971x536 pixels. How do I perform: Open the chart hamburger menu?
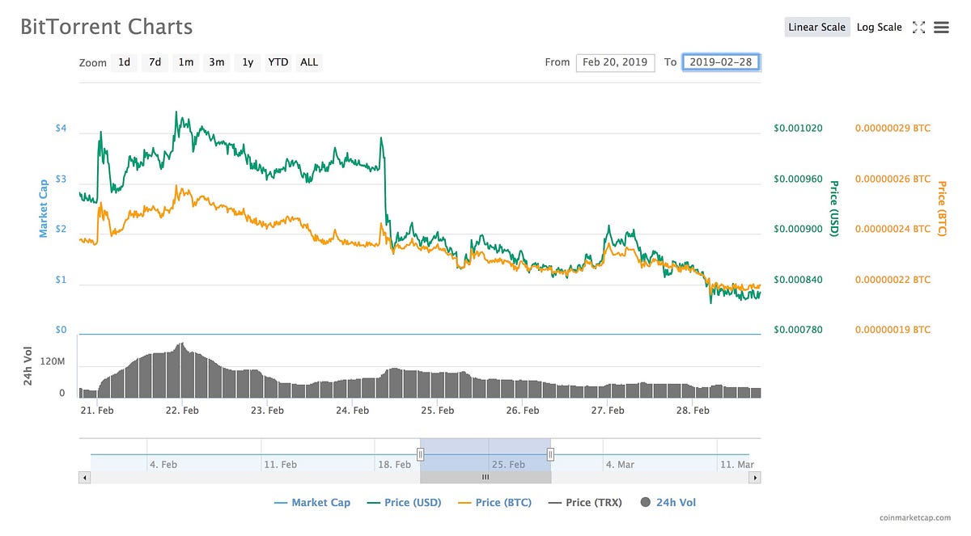tap(941, 27)
